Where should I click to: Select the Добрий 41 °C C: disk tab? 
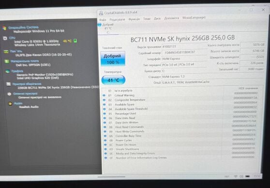[x=108, y=28]
